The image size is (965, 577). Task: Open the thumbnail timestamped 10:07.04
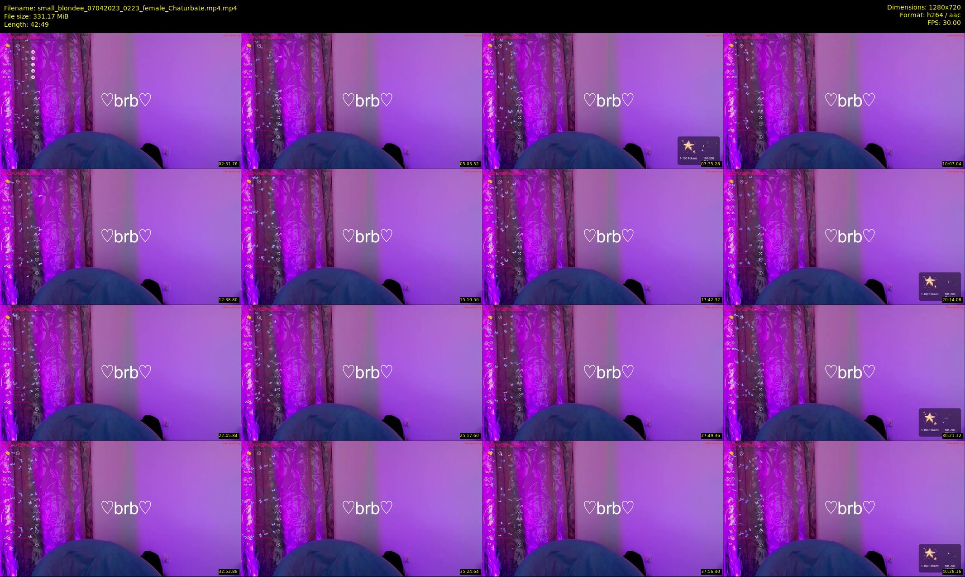pyautogui.click(x=844, y=101)
